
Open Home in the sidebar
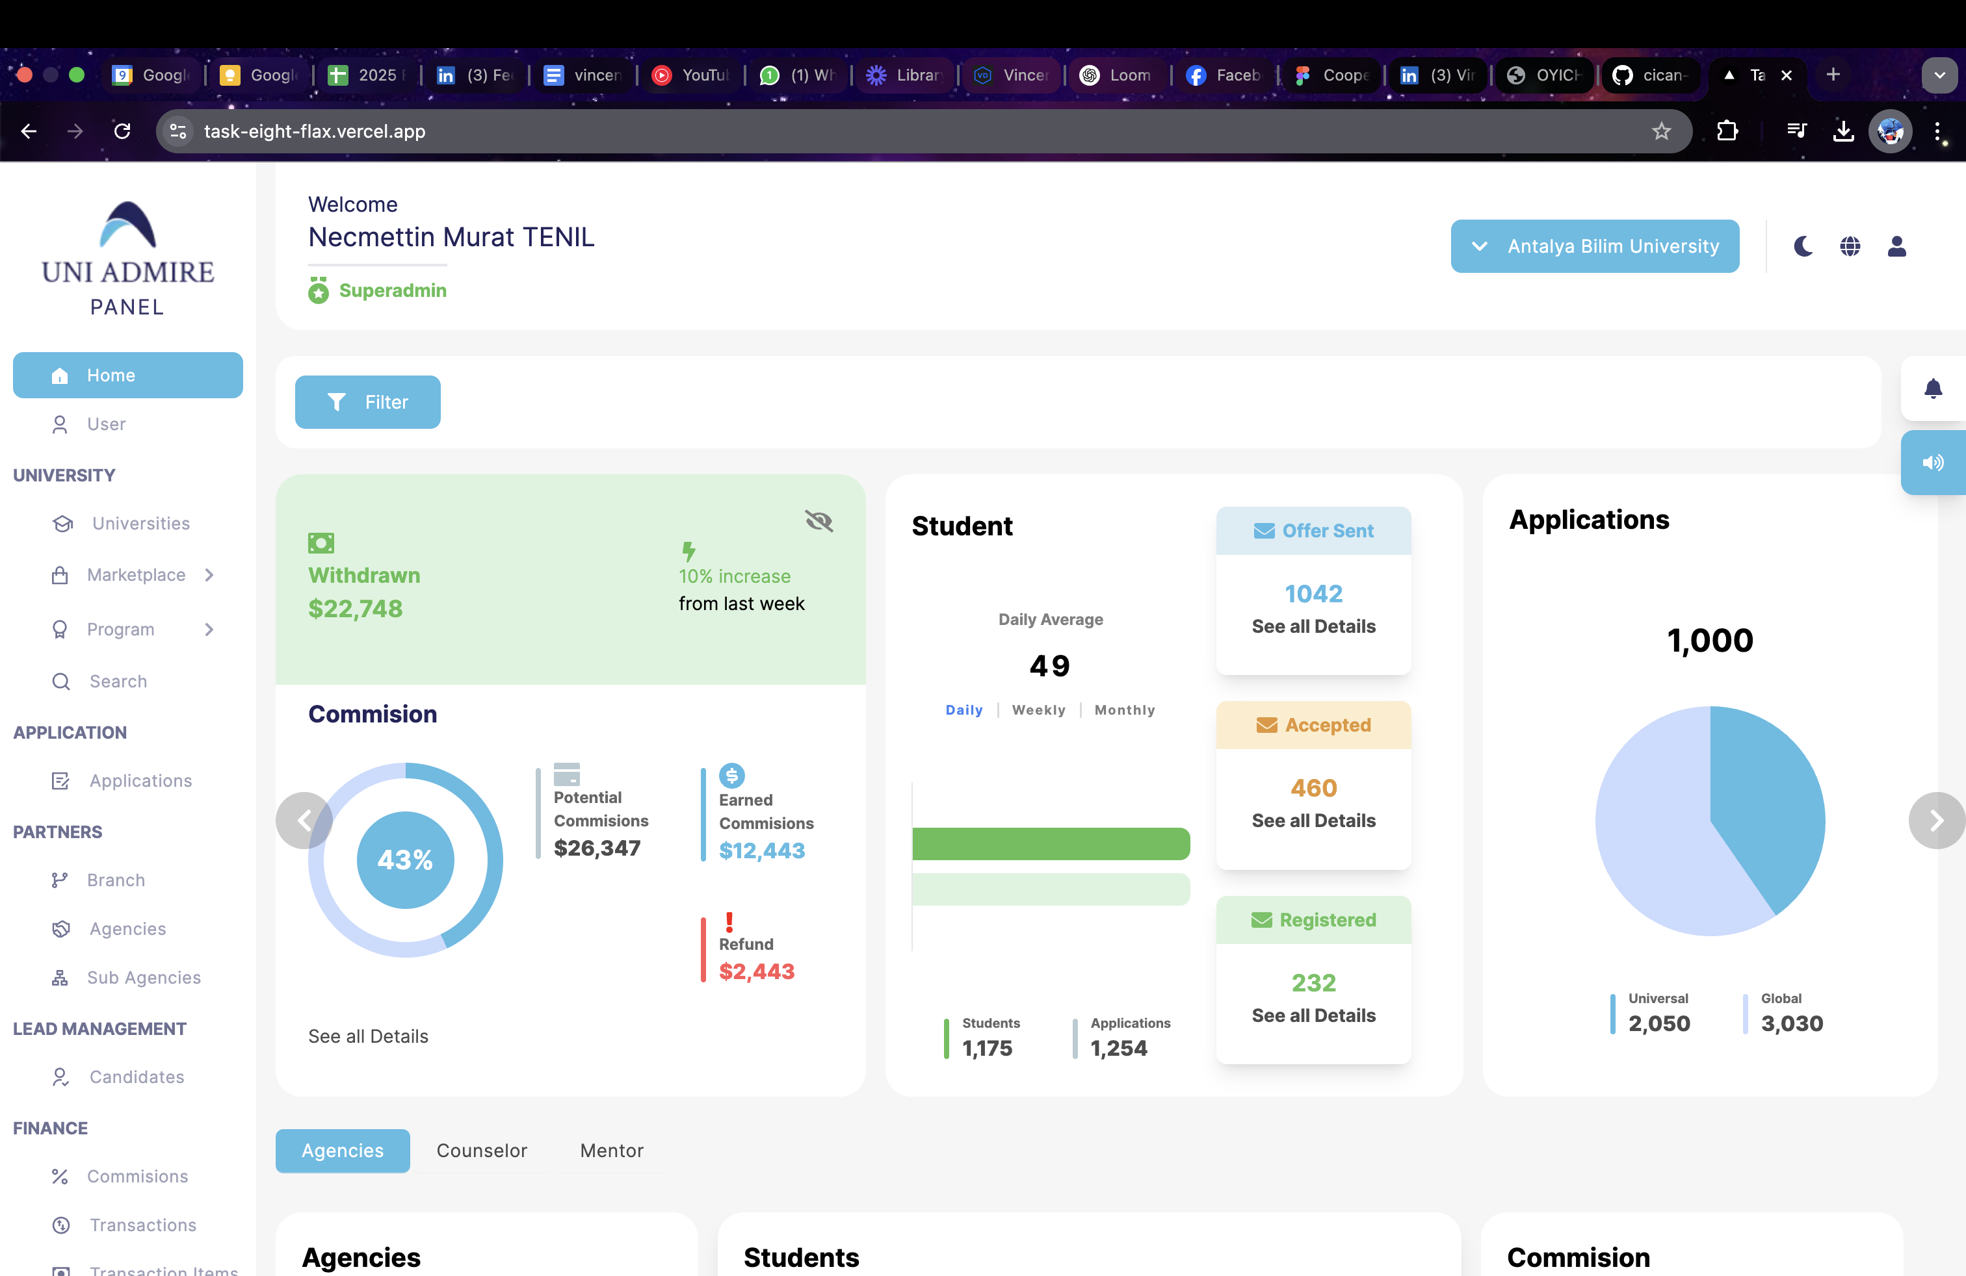(128, 375)
